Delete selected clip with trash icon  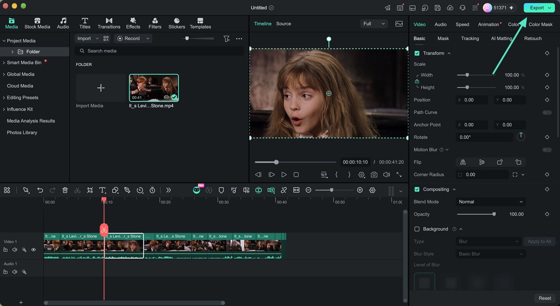(65, 190)
